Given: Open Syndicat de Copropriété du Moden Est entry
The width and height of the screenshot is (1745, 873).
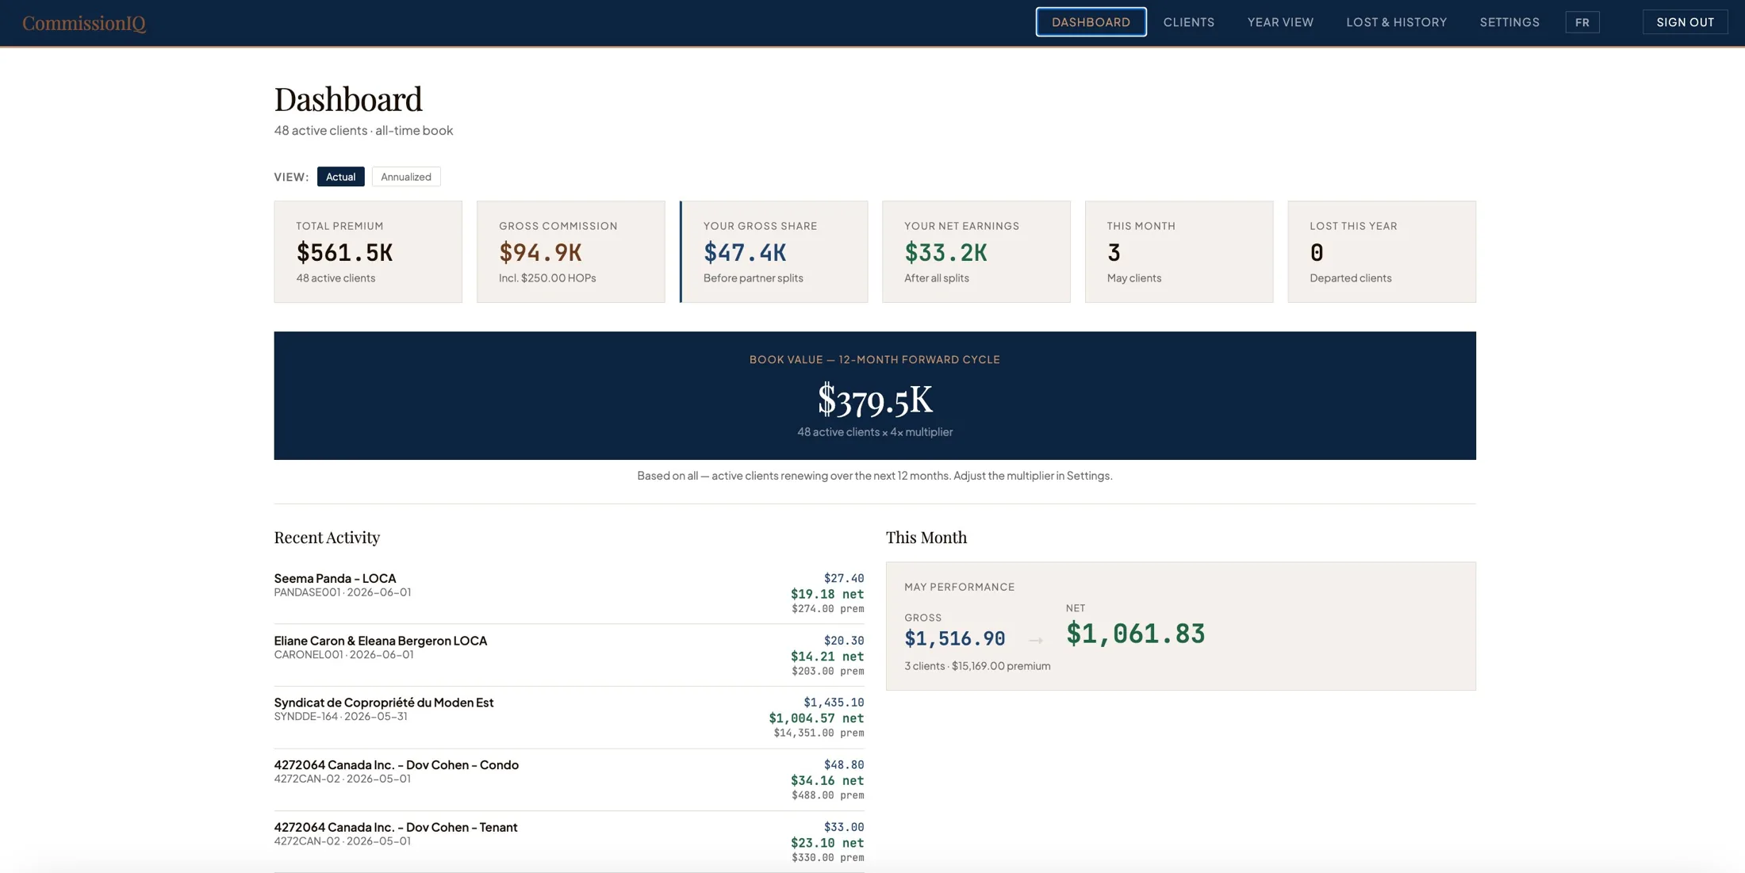Looking at the screenshot, I should tap(569, 718).
